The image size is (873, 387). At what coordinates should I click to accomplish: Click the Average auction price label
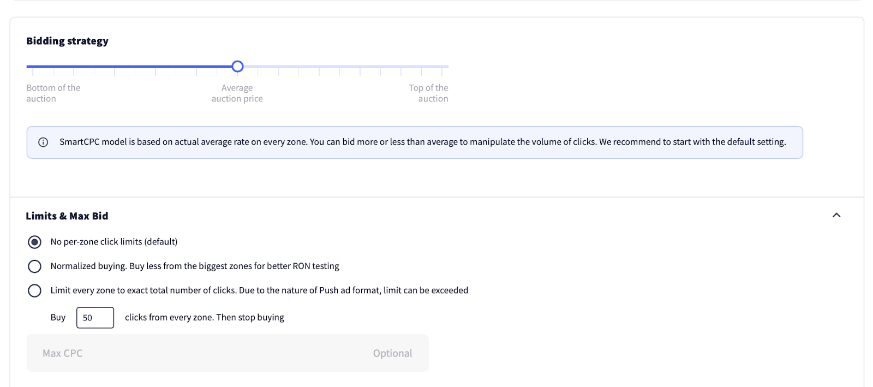(x=237, y=93)
